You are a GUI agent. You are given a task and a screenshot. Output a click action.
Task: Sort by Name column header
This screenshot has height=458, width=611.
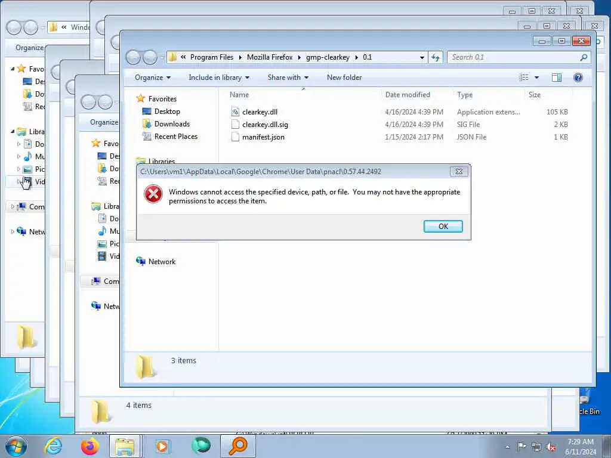pos(239,95)
